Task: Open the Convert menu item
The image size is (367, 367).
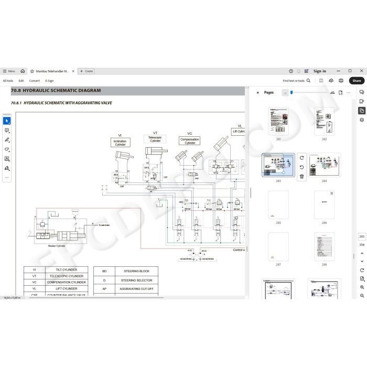Action: (35, 81)
